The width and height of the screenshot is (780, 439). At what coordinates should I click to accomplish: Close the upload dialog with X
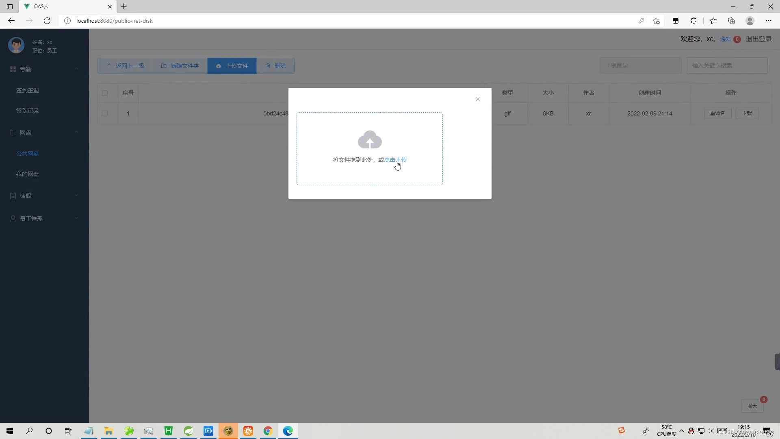pyautogui.click(x=478, y=99)
